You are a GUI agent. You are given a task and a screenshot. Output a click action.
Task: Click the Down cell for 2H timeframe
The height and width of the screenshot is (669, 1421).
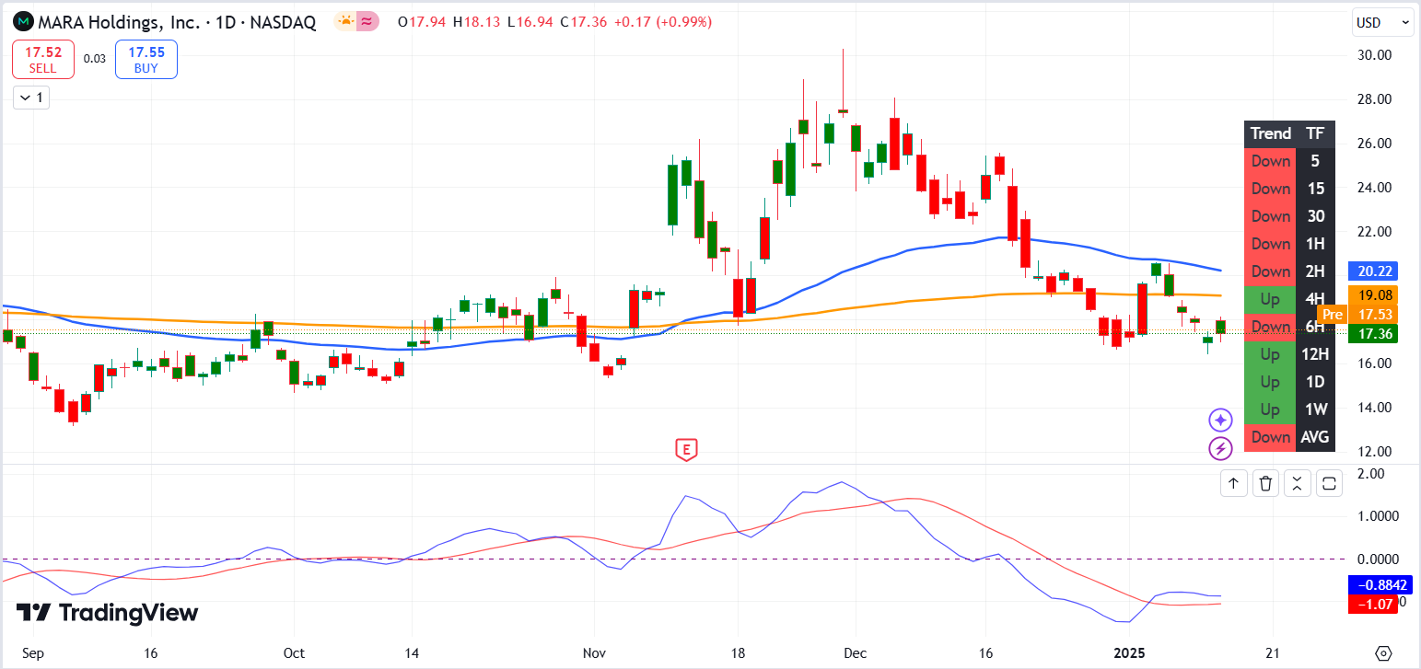point(1271,271)
